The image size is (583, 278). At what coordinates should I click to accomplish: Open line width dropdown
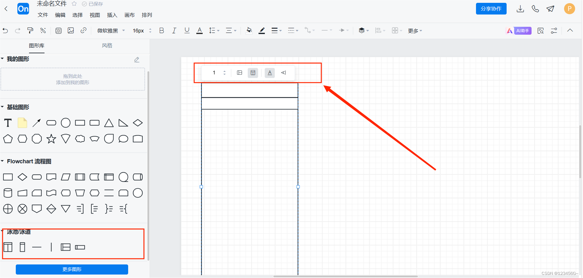point(277,31)
